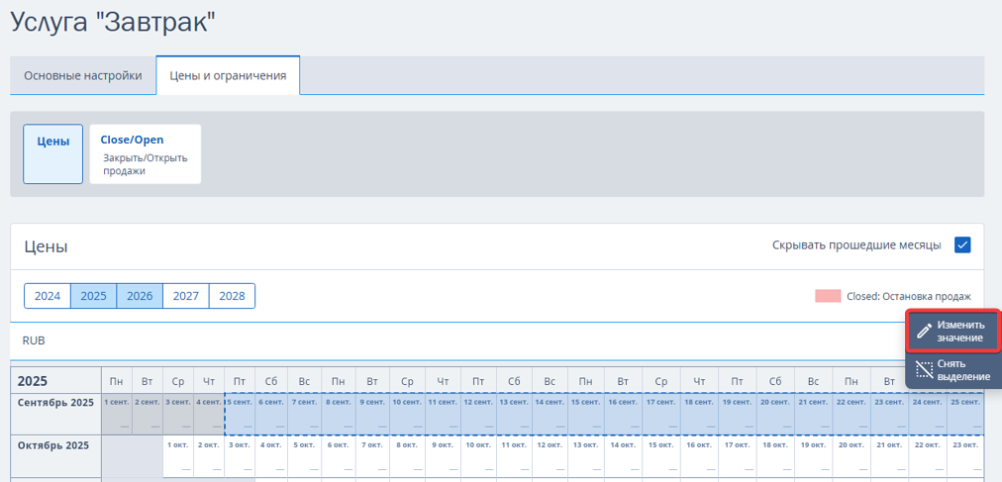Select year 2027
Image resolution: width=1002 pixels, height=482 pixels.
(186, 296)
